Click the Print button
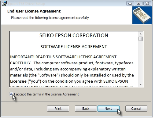The image size is (155, 118). tap(58, 109)
